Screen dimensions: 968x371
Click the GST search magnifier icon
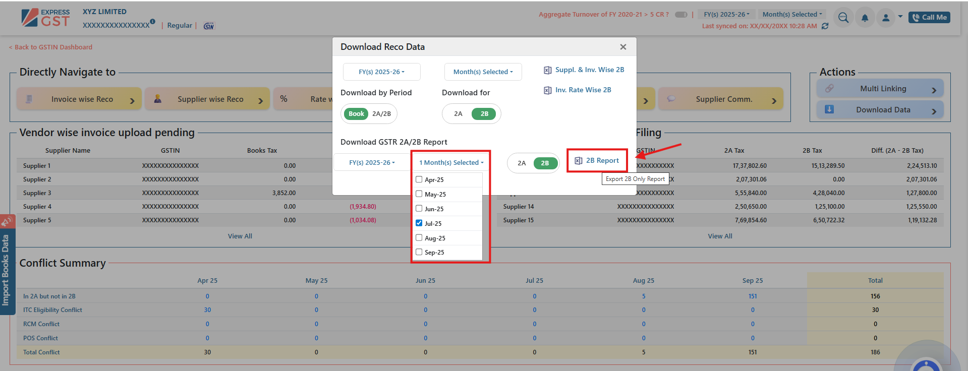click(843, 18)
